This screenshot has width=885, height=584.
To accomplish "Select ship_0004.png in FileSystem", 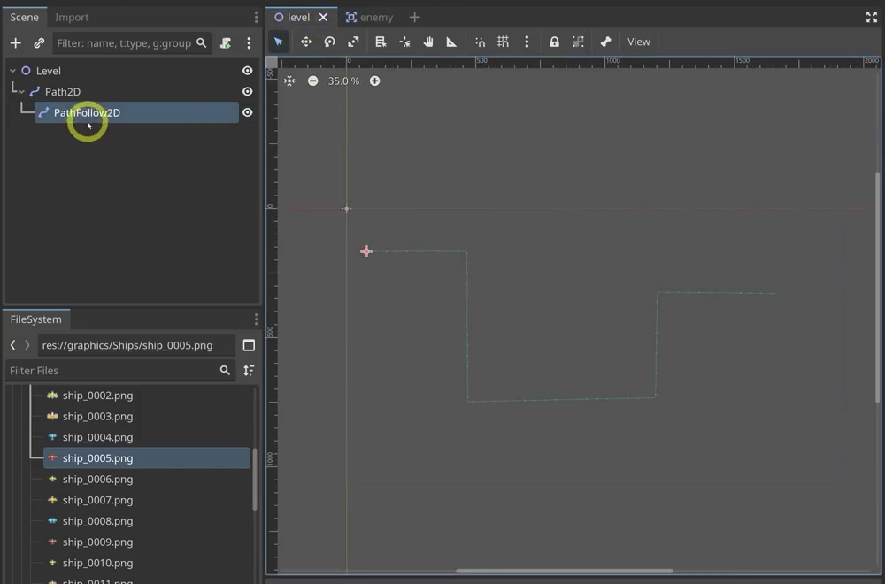I will [97, 437].
